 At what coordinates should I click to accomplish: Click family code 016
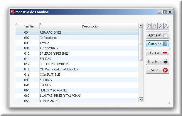pos(27,75)
